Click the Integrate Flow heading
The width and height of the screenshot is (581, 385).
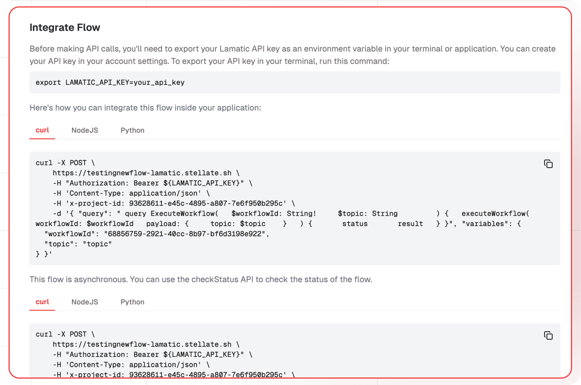(65, 27)
